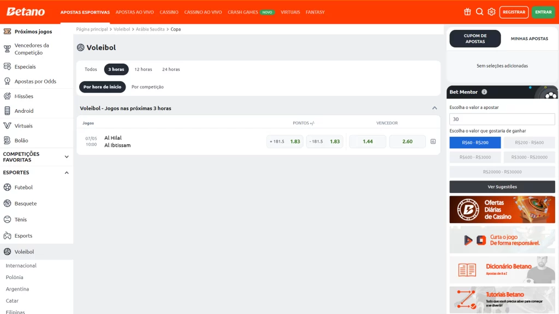
Task: Click Ver Sugestões button
Action: (502, 187)
